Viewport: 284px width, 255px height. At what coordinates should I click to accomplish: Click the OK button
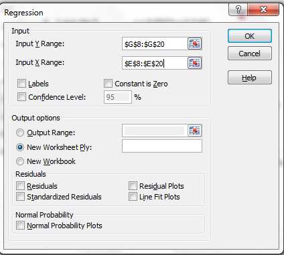pos(250,36)
